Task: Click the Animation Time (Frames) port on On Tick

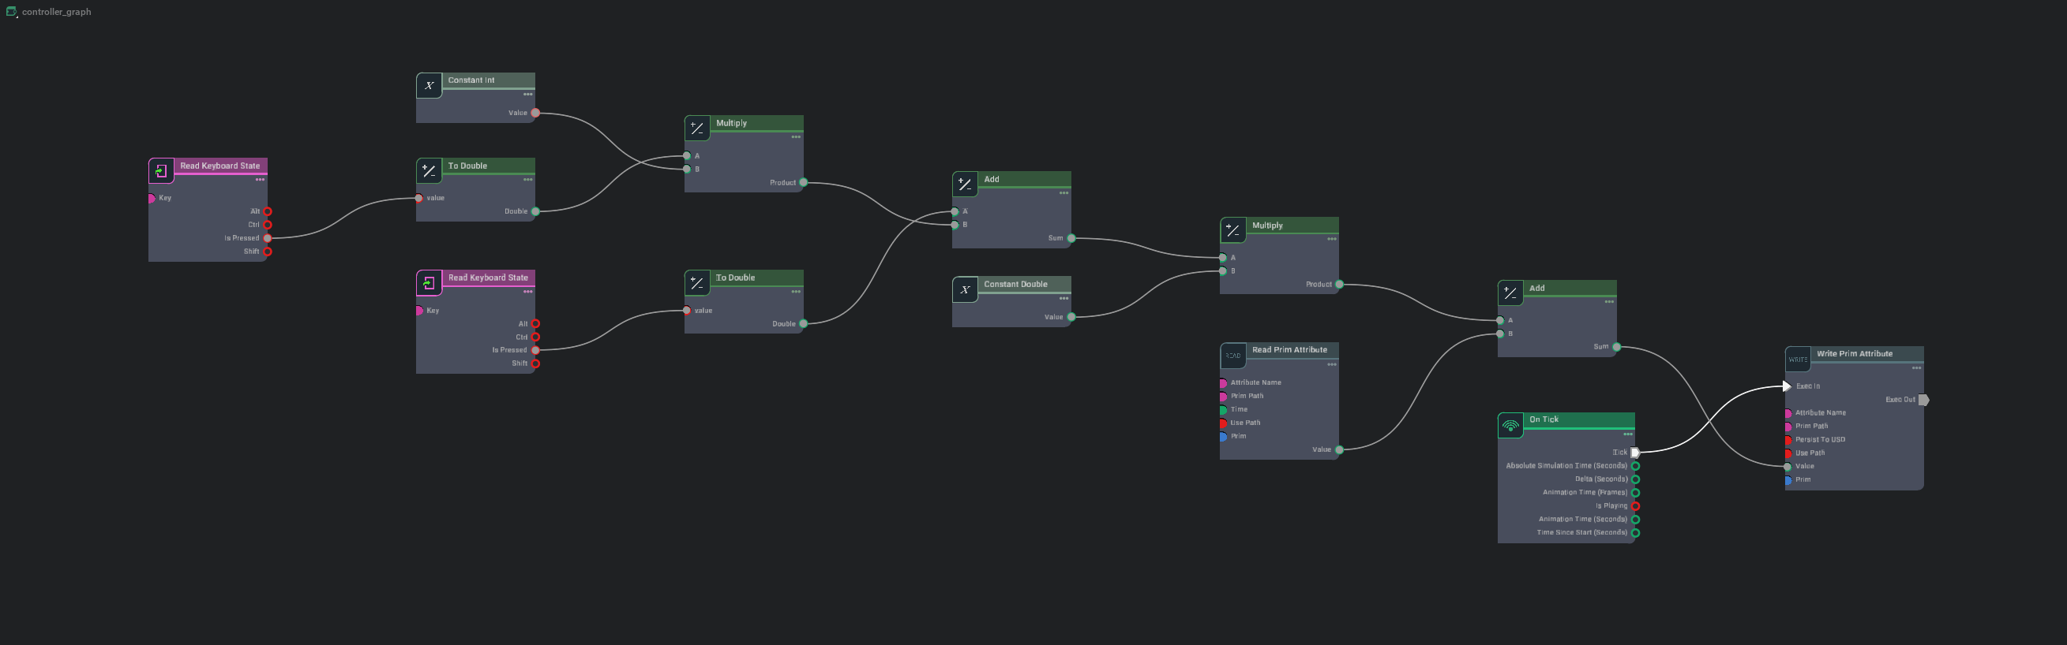Action: [1635, 493]
